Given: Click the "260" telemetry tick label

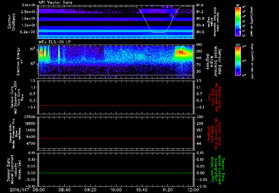Looking at the screenshot, I should [199, 117].
